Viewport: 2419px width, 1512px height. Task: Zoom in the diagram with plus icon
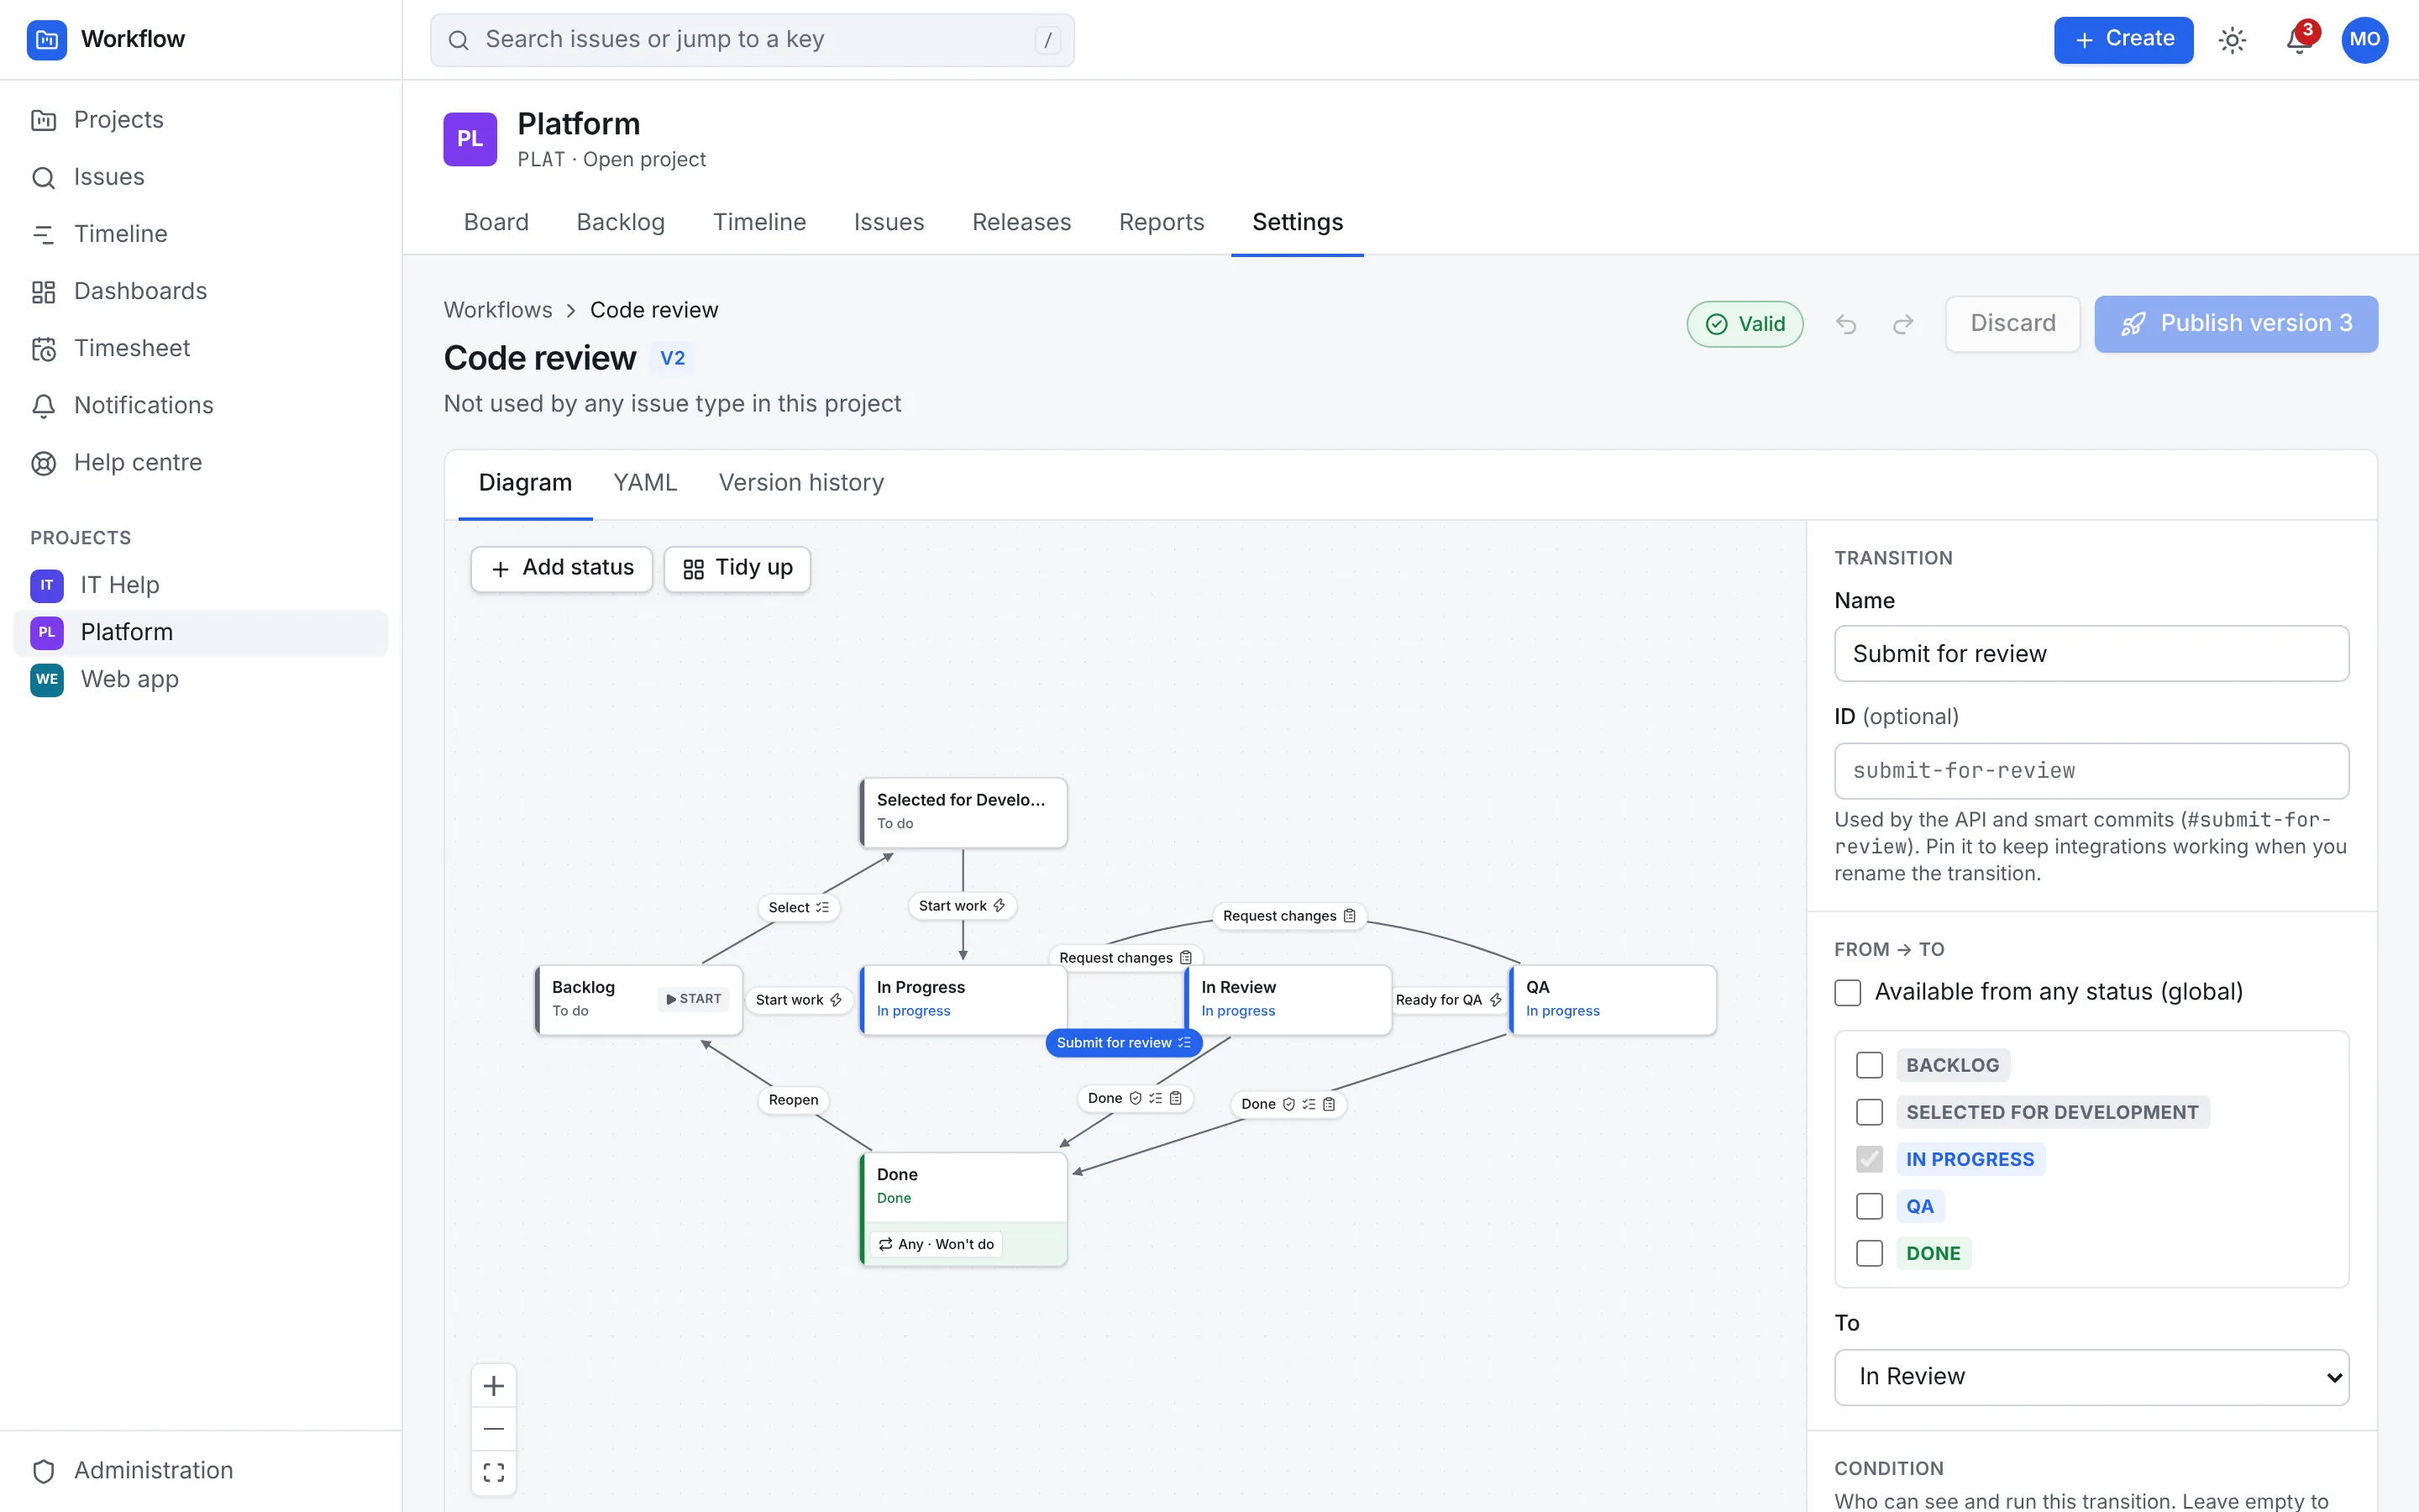tap(494, 1386)
